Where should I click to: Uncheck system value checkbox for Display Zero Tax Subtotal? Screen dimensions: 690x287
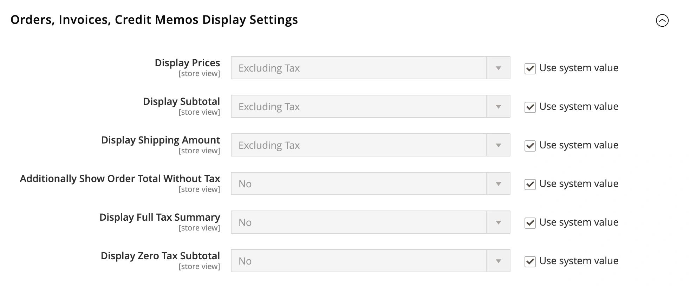(x=530, y=261)
